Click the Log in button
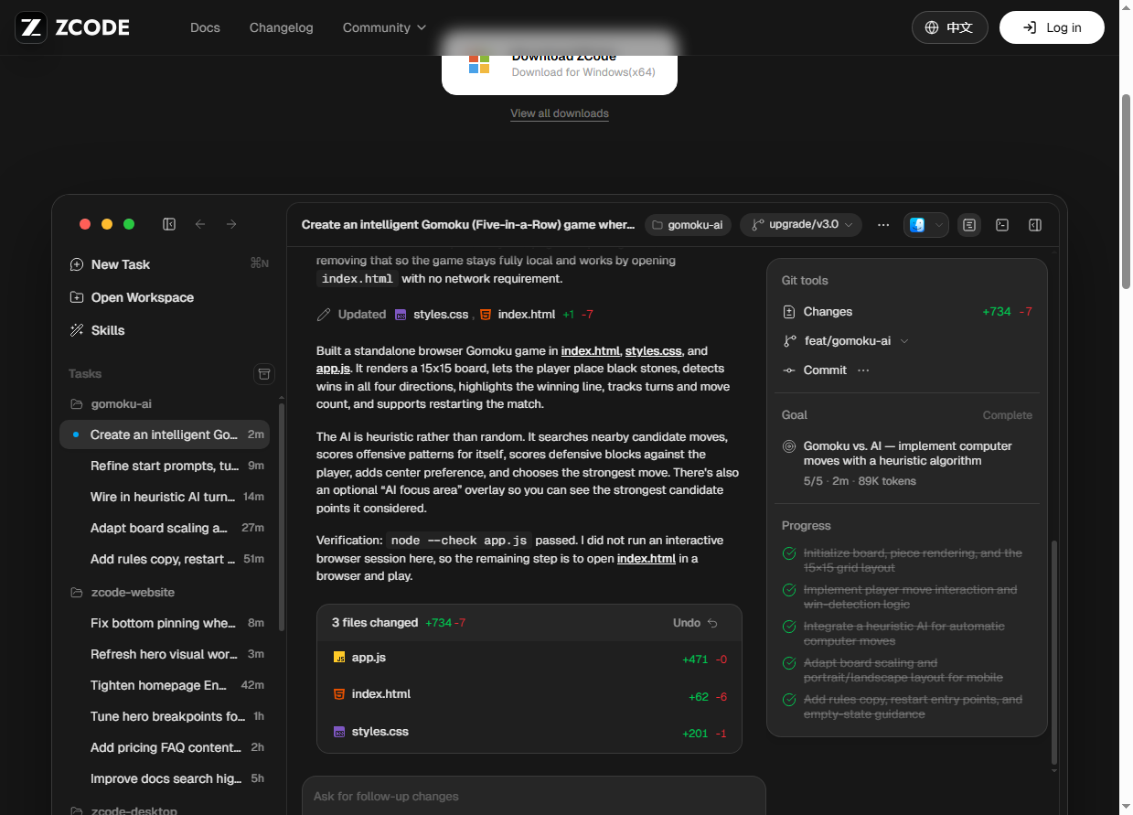 point(1052,27)
